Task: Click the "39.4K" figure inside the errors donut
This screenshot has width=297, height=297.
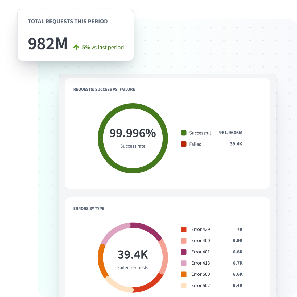Action: coord(133,254)
